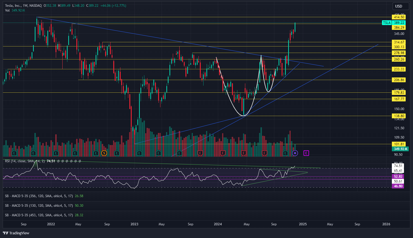Viewport: 413px width, 238px height.
Task: Click the TSLA 389.22 price label
Action: click(394, 23)
